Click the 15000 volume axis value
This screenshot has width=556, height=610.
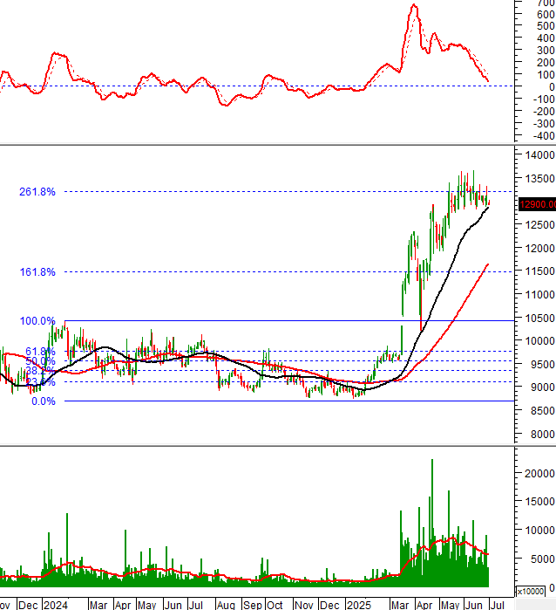(x=539, y=502)
